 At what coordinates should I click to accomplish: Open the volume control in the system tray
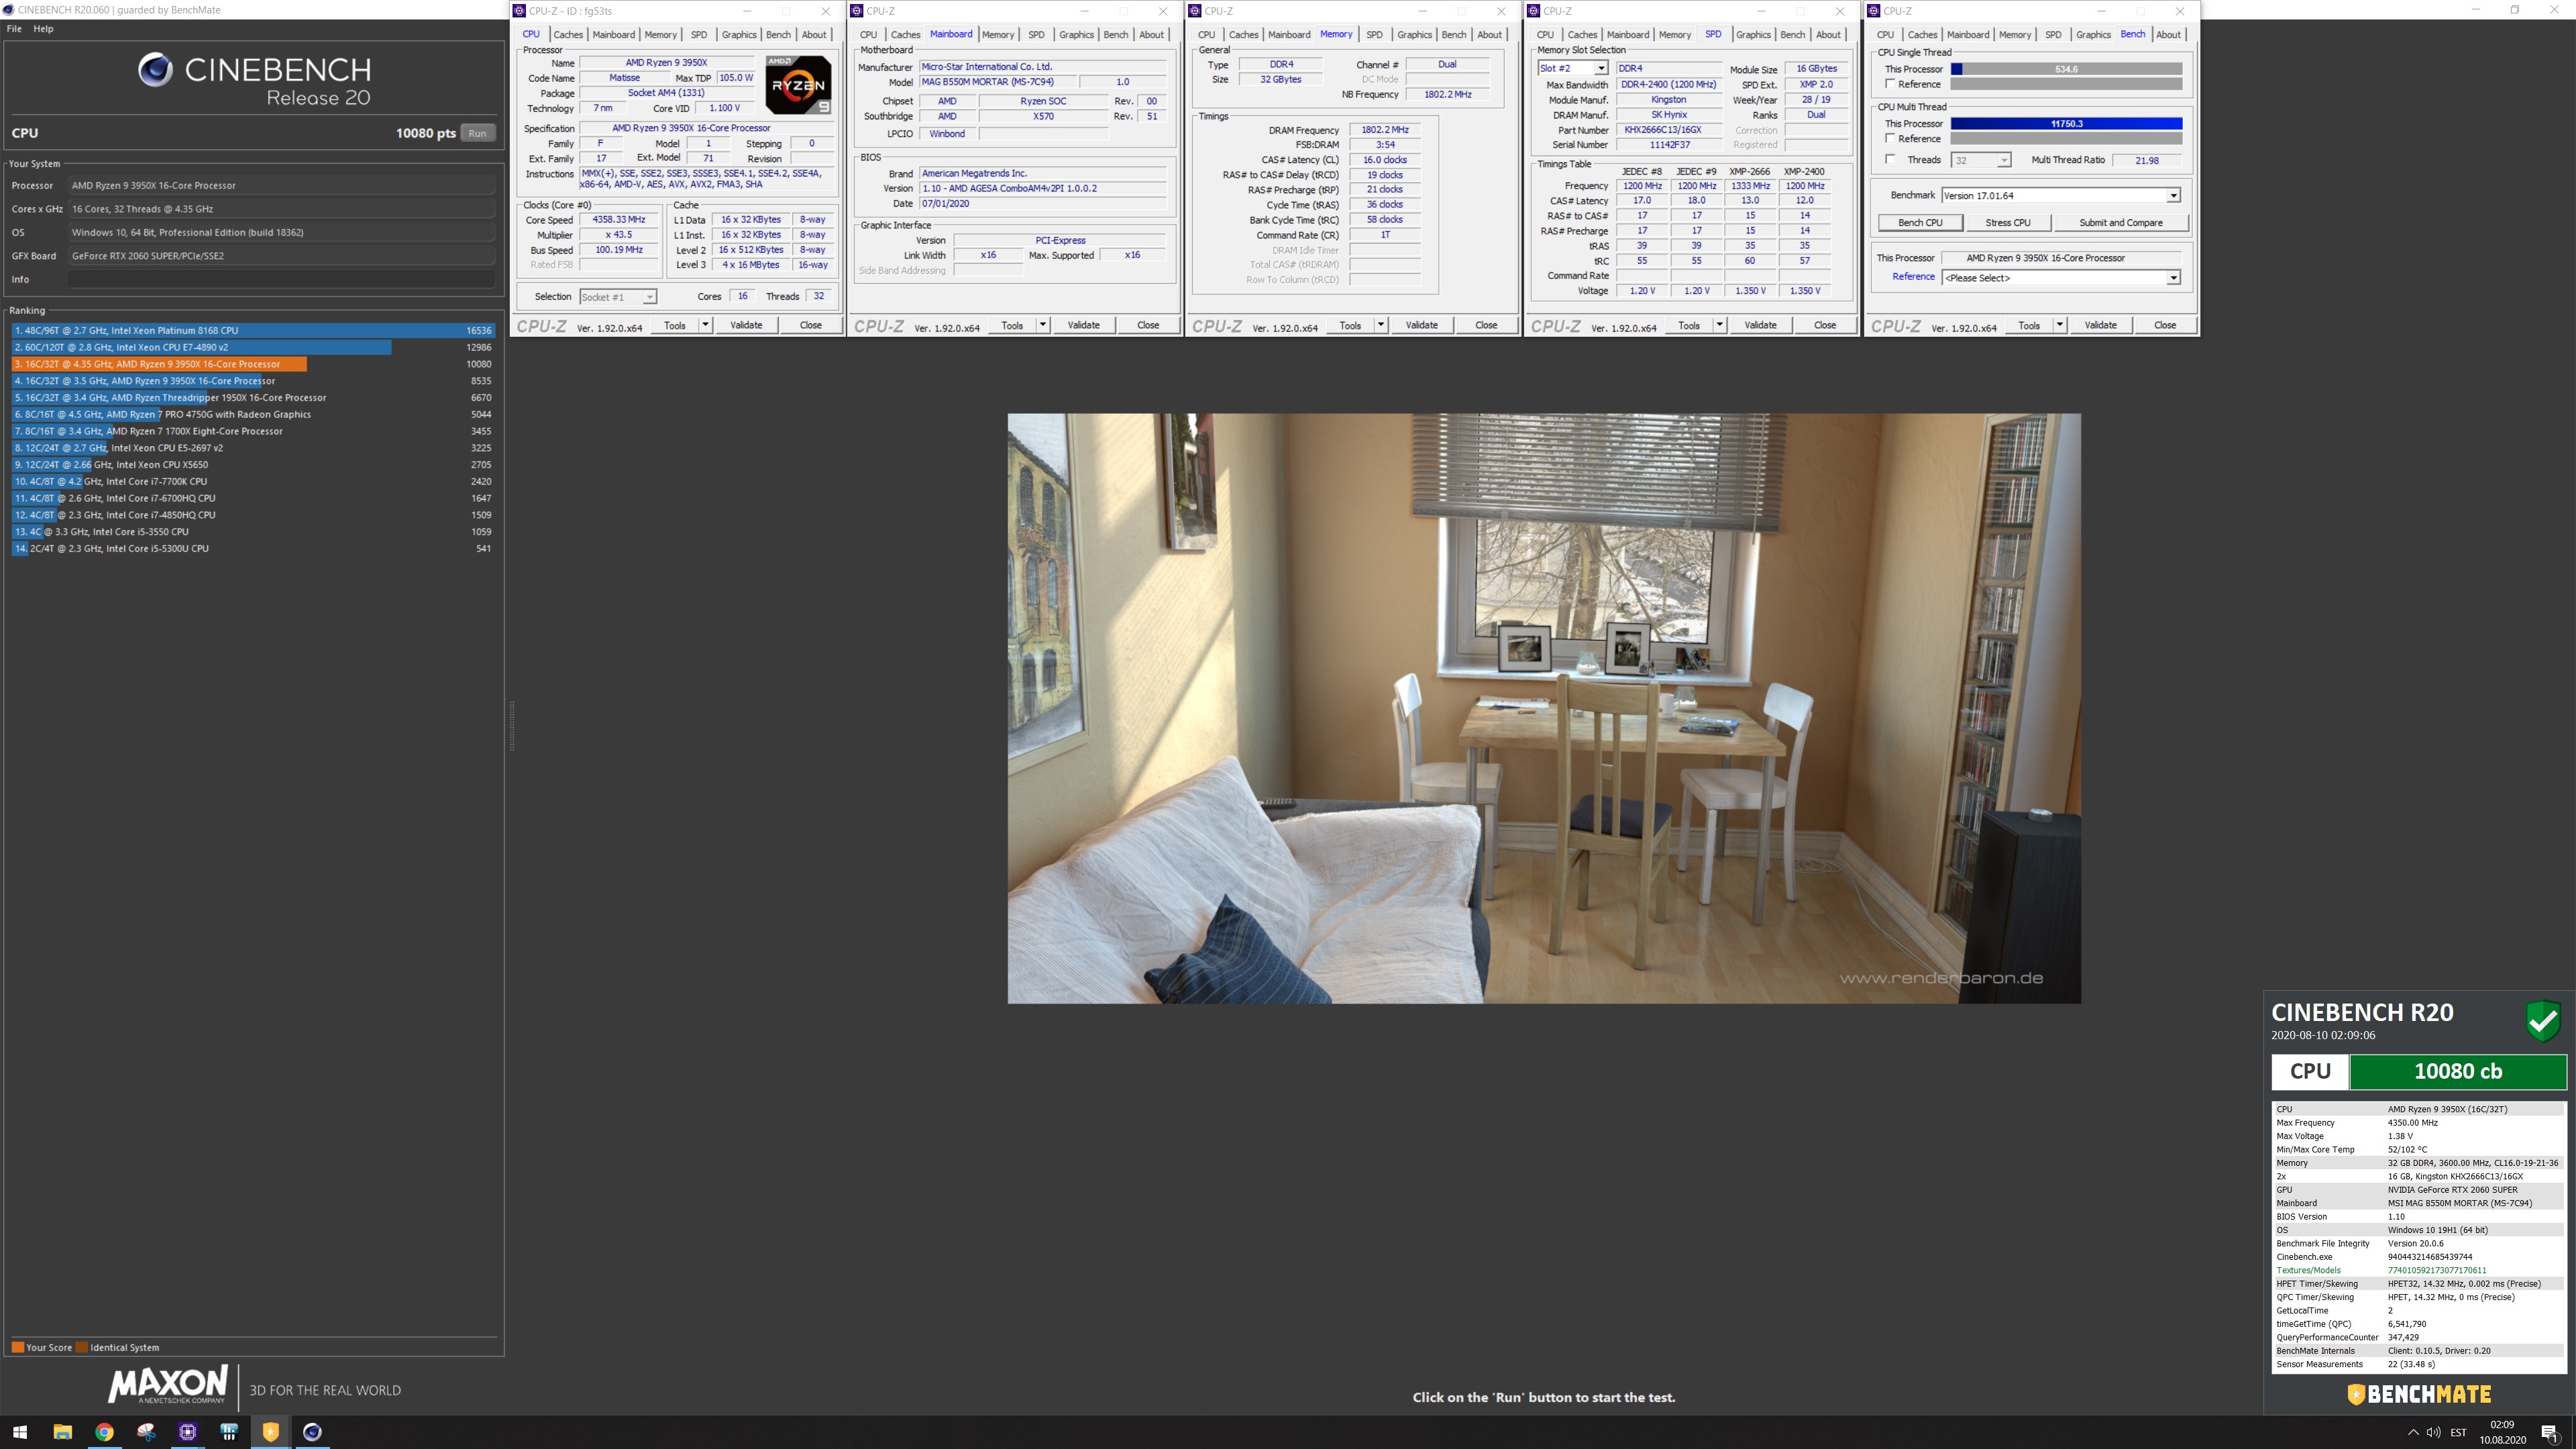[x=2434, y=1432]
